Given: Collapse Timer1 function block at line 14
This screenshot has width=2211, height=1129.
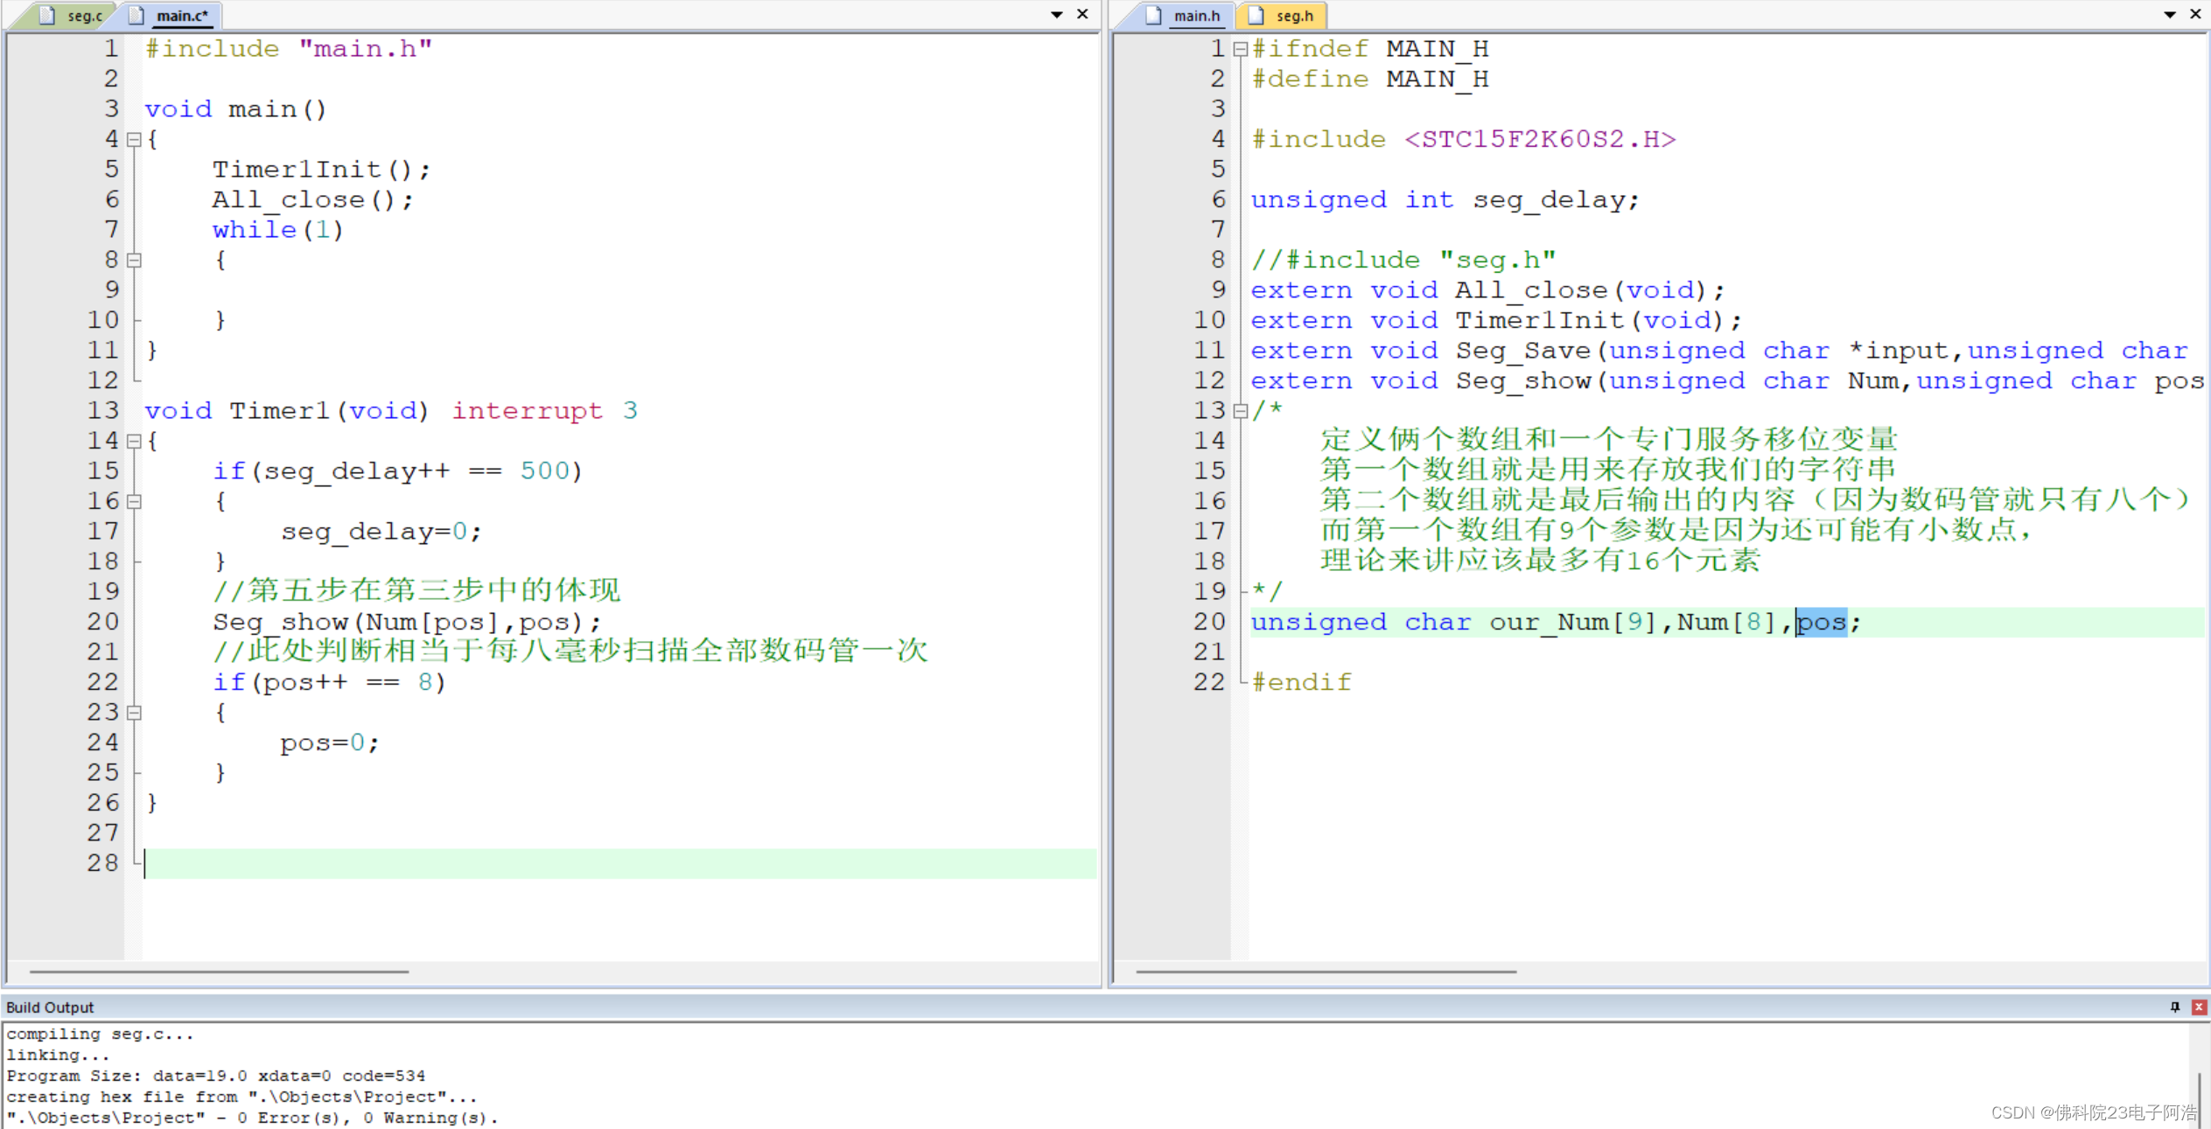Looking at the screenshot, I should [134, 441].
